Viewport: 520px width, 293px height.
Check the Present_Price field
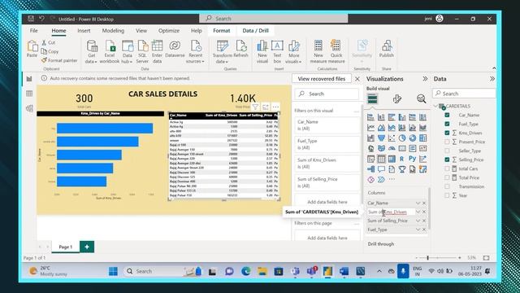point(447,142)
